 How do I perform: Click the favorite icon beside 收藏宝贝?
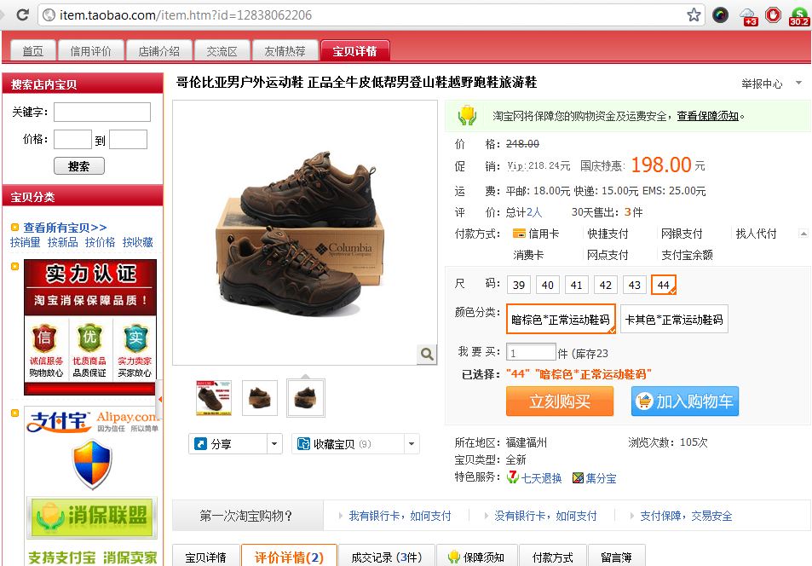pos(303,443)
